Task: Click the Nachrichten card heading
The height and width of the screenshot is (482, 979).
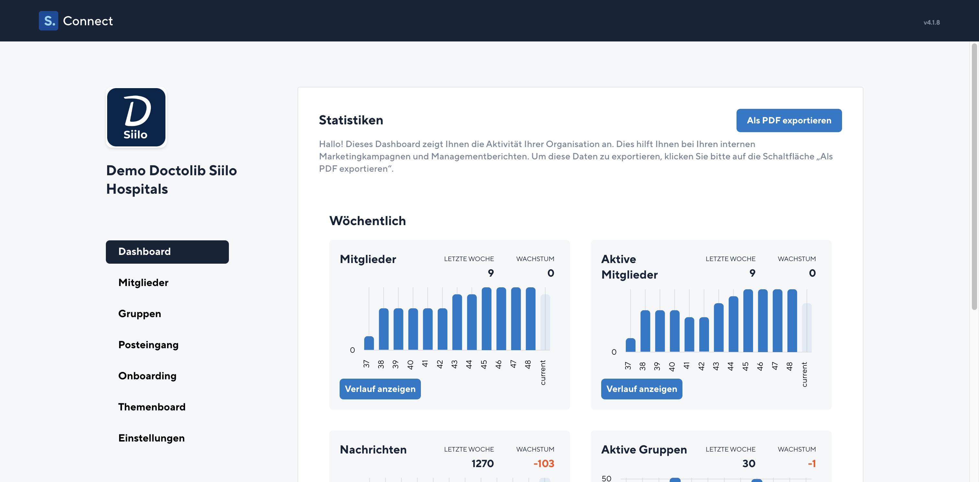Action: coord(373,449)
